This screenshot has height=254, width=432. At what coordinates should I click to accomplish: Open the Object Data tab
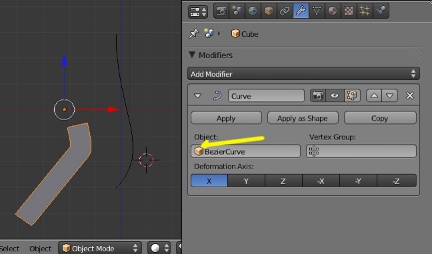[317, 11]
